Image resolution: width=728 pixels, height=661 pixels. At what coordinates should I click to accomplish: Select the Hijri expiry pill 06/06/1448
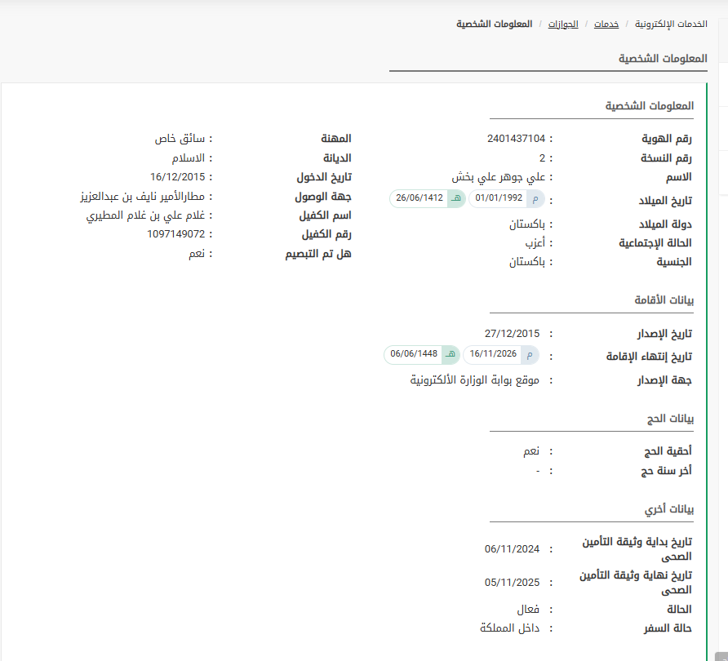click(x=414, y=354)
